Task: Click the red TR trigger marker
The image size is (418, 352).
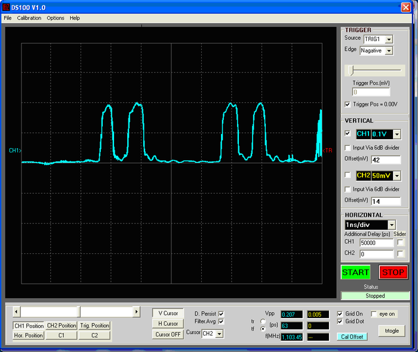Action: [328, 151]
